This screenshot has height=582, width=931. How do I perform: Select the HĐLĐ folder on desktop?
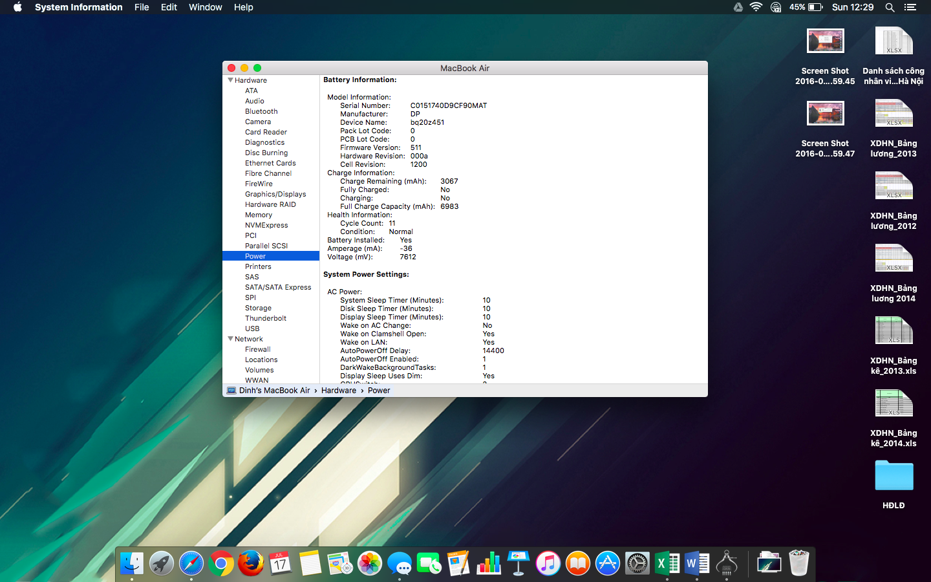(x=894, y=477)
